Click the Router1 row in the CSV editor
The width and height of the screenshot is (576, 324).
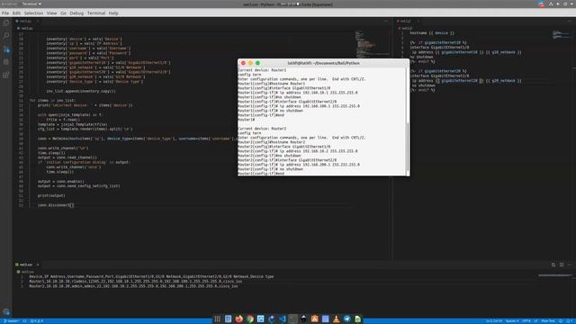click(136, 282)
